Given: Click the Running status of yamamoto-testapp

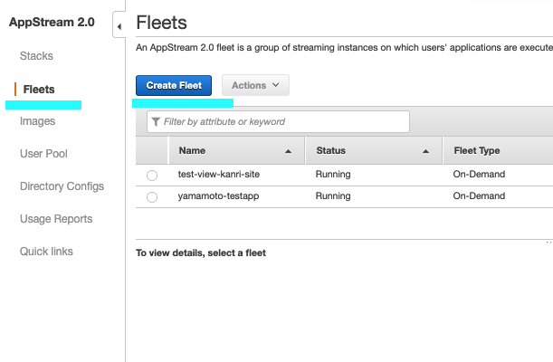Looking at the screenshot, I should pyautogui.click(x=333, y=196).
